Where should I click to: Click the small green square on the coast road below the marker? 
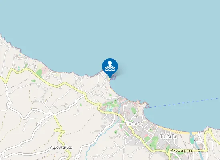110,95
